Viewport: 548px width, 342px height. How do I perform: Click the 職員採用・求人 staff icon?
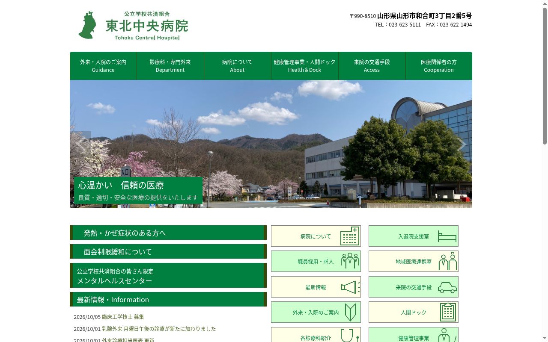[350, 261]
